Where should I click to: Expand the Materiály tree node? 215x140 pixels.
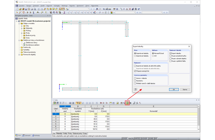(x=22, y=28)
